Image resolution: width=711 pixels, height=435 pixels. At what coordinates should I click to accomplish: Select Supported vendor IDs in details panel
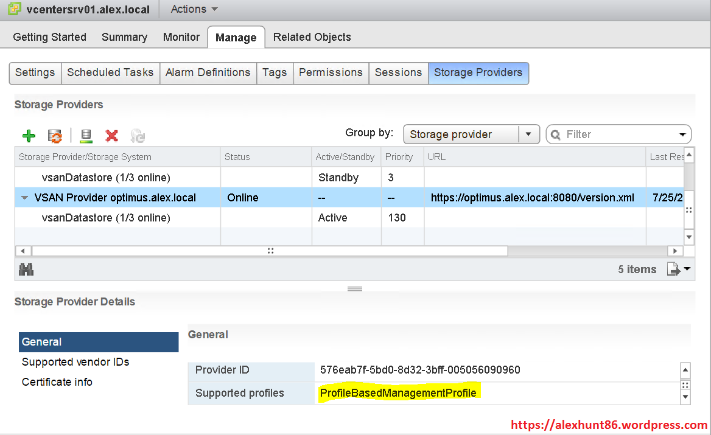[x=75, y=362]
